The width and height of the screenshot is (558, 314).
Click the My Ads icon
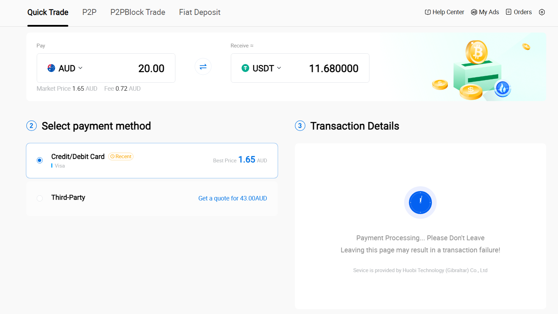[x=474, y=12]
